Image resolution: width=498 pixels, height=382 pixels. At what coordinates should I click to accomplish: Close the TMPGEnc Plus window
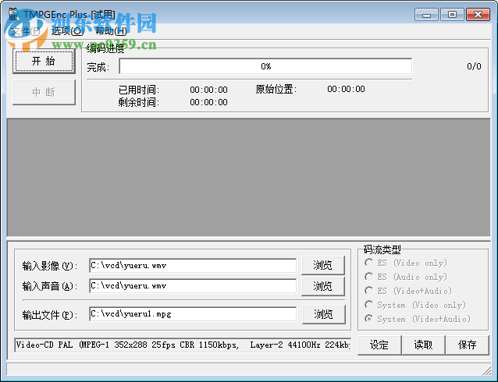(478, 15)
